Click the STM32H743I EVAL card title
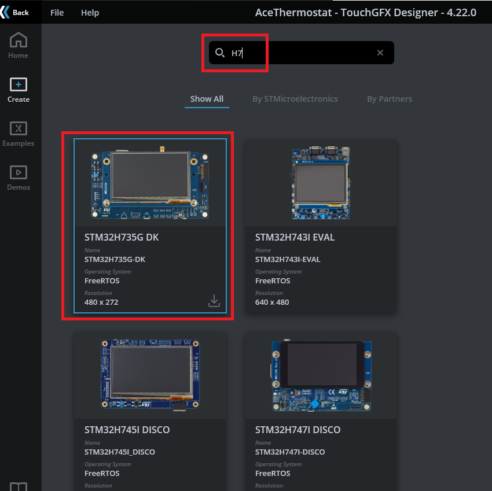Viewport: 492px width, 491px height. (x=295, y=237)
